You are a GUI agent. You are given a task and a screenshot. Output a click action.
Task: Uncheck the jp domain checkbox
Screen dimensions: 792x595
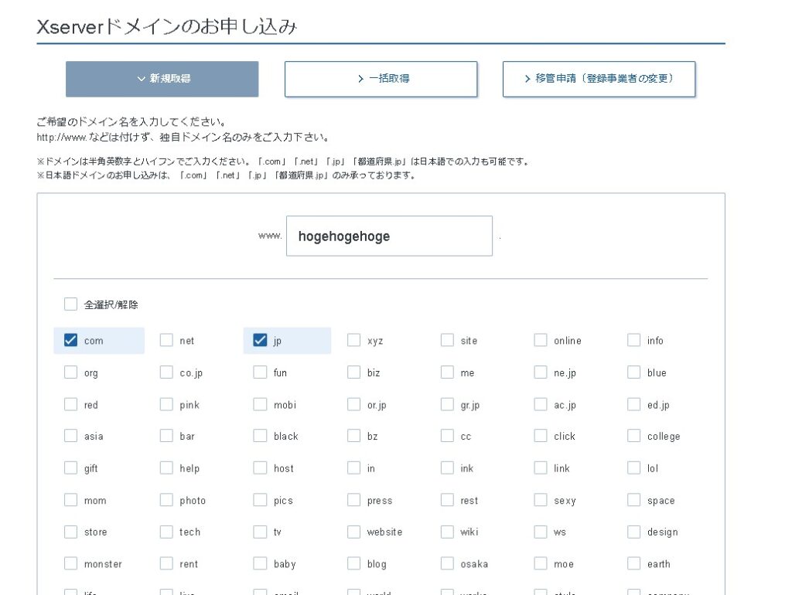pyautogui.click(x=260, y=340)
